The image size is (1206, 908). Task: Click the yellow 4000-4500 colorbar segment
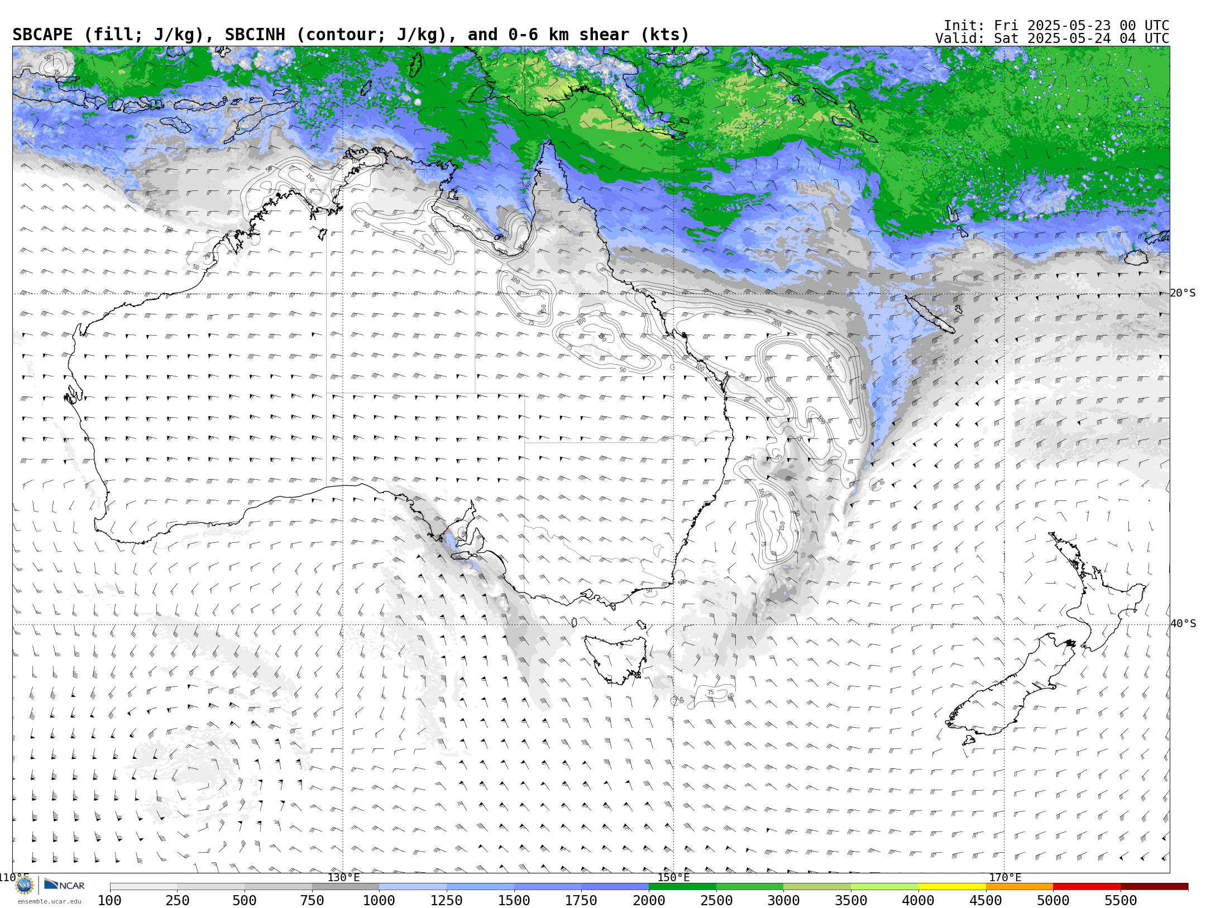click(952, 887)
